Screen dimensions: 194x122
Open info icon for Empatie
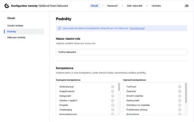(113, 105)
